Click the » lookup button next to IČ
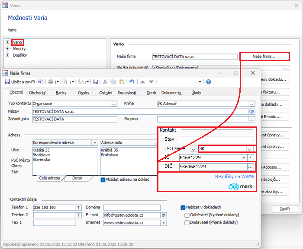 tap(244, 158)
